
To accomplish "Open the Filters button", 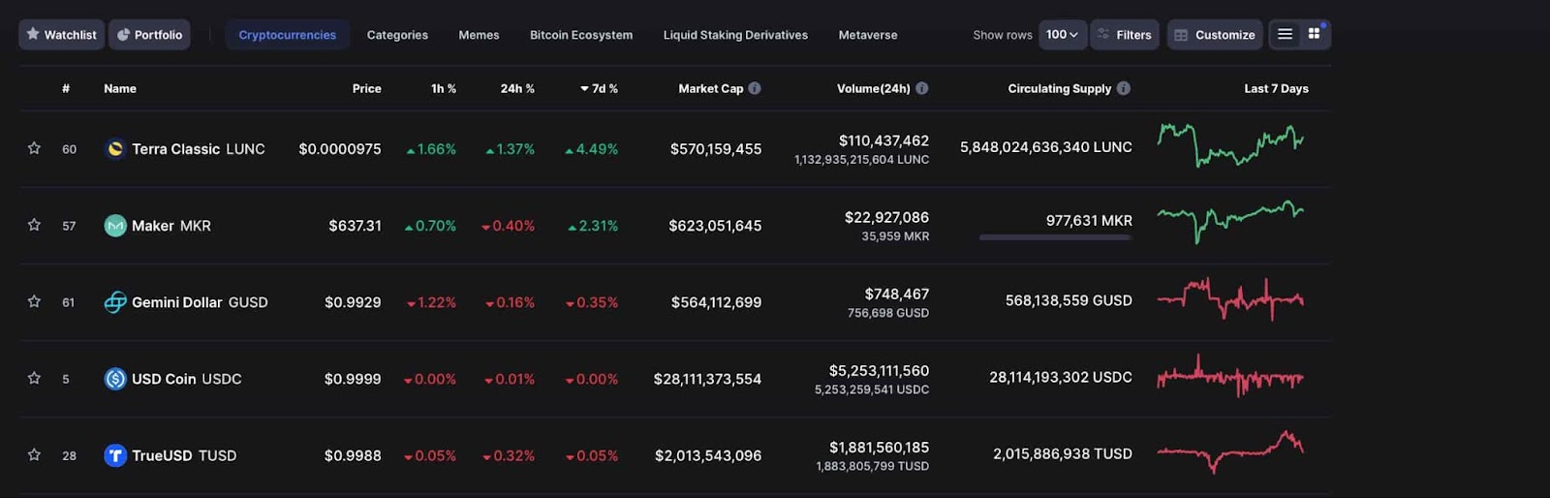I will pyautogui.click(x=1125, y=34).
